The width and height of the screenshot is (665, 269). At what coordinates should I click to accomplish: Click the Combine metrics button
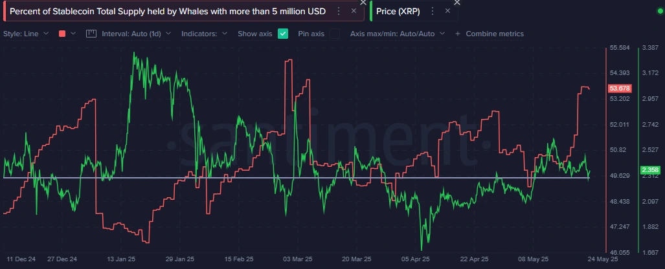click(495, 33)
